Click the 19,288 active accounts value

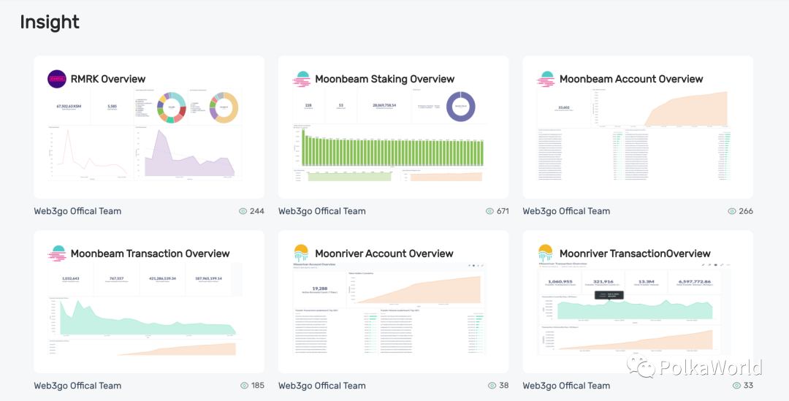click(320, 289)
